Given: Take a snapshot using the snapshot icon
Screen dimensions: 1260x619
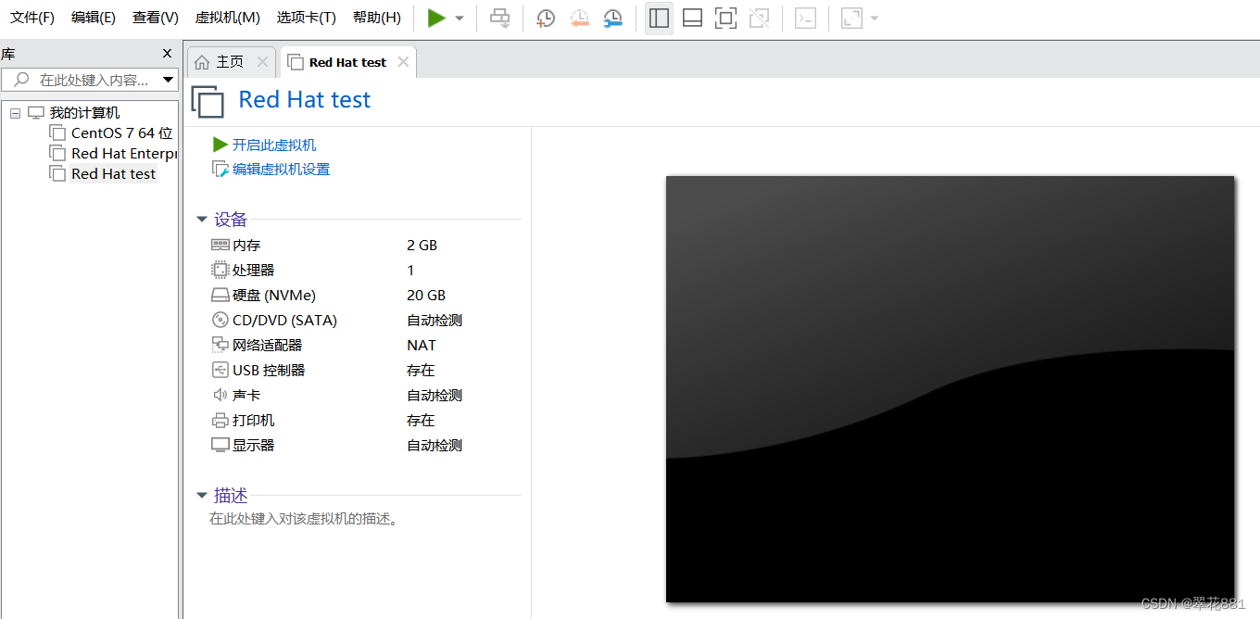Looking at the screenshot, I should [x=545, y=18].
